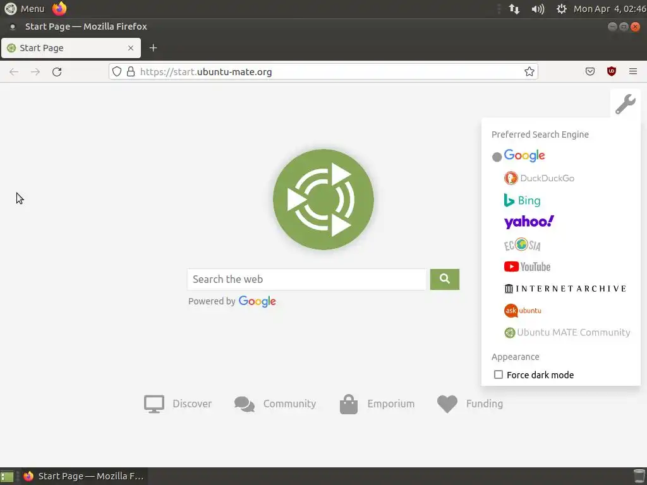Bookmark this page with the star icon
Screen dimensions: 647x485
click(x=529, y=71)
